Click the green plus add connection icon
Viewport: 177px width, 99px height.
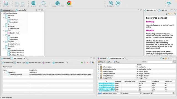click(x=82, y=62)
